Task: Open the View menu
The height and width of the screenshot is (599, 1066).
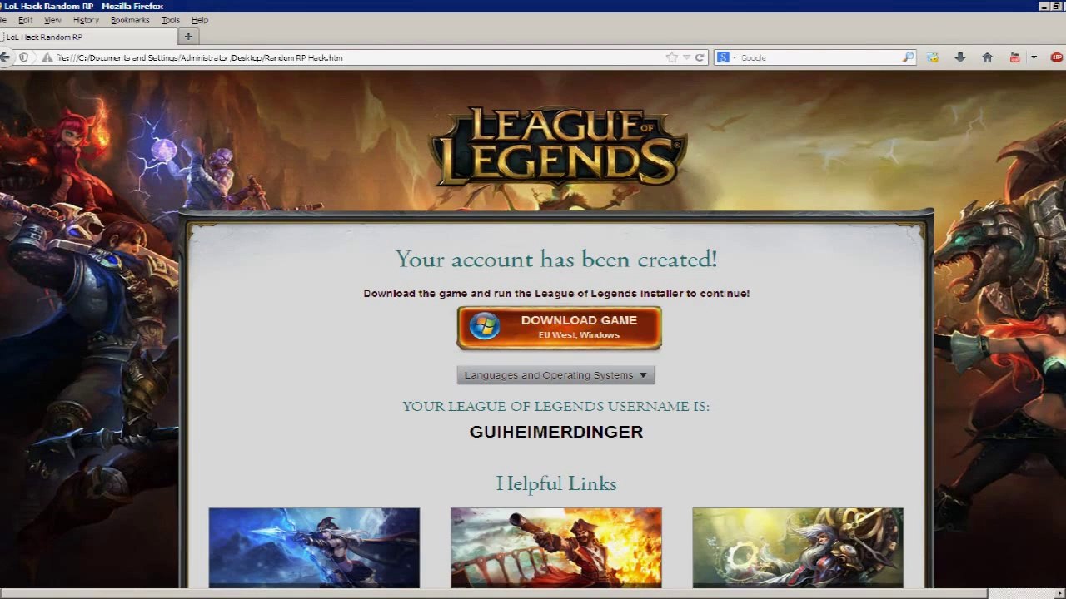Action: [52, 20]
